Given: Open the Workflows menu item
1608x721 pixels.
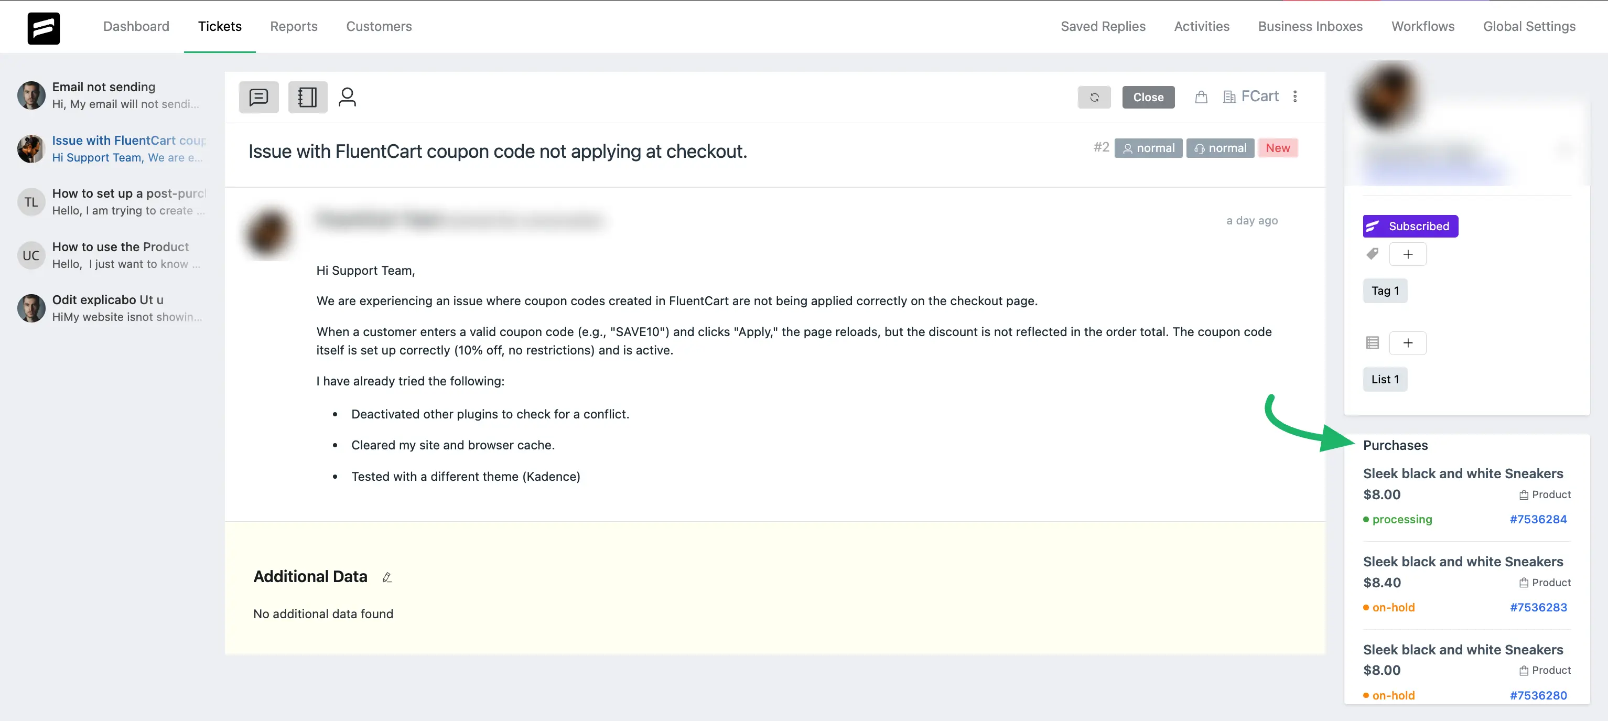Looking at the screenshot, I should point(1422,26).
